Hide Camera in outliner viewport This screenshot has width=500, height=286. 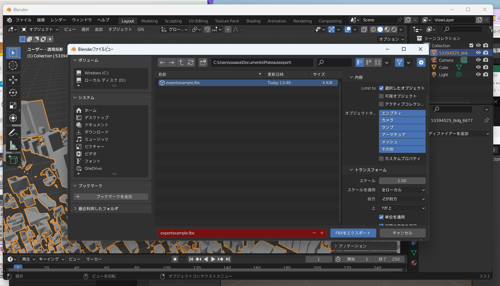(x=479, y=60)
